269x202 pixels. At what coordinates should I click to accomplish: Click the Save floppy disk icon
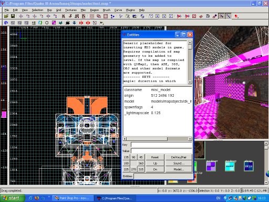pos(13,16)
